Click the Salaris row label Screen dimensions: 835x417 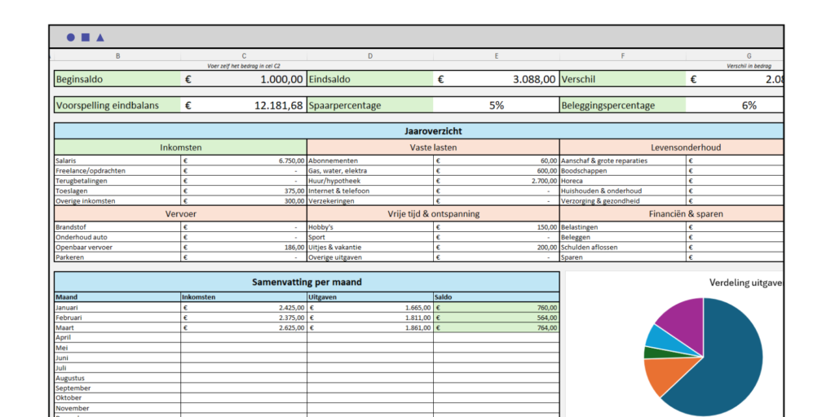[x=117, y=160]
